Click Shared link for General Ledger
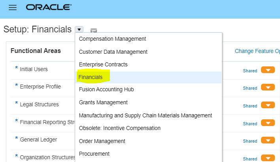This screenshot has height=162, width=280. tap(250, 141)
